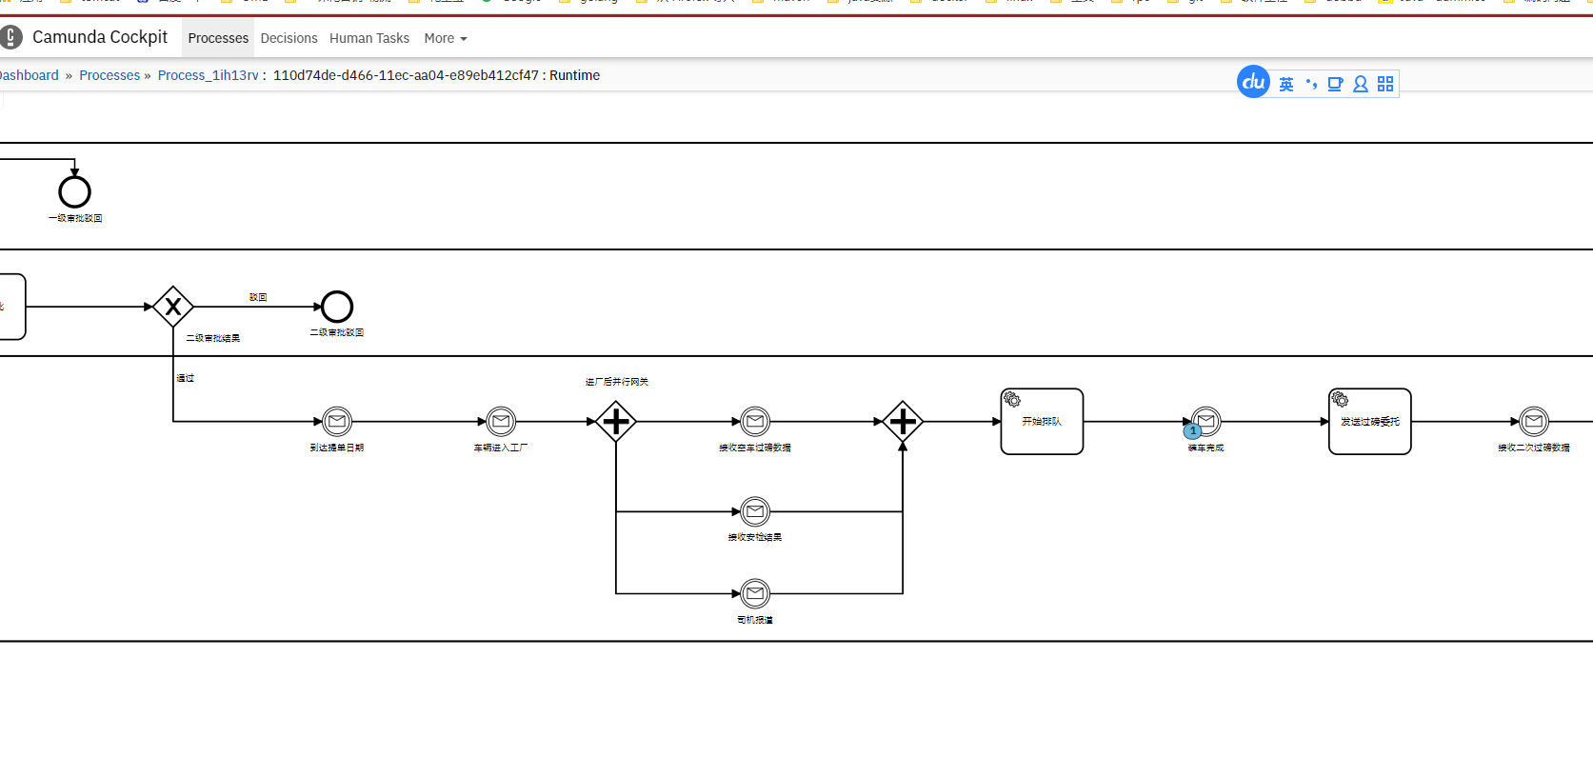Open the IME user account icon

pos(1361,84)
